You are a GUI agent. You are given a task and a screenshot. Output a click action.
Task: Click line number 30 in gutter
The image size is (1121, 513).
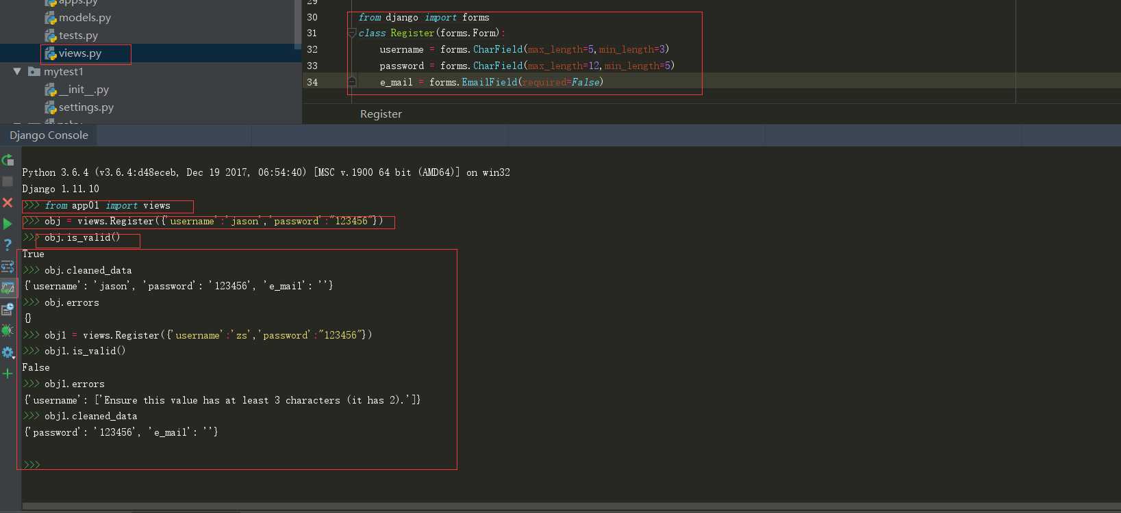312,17
